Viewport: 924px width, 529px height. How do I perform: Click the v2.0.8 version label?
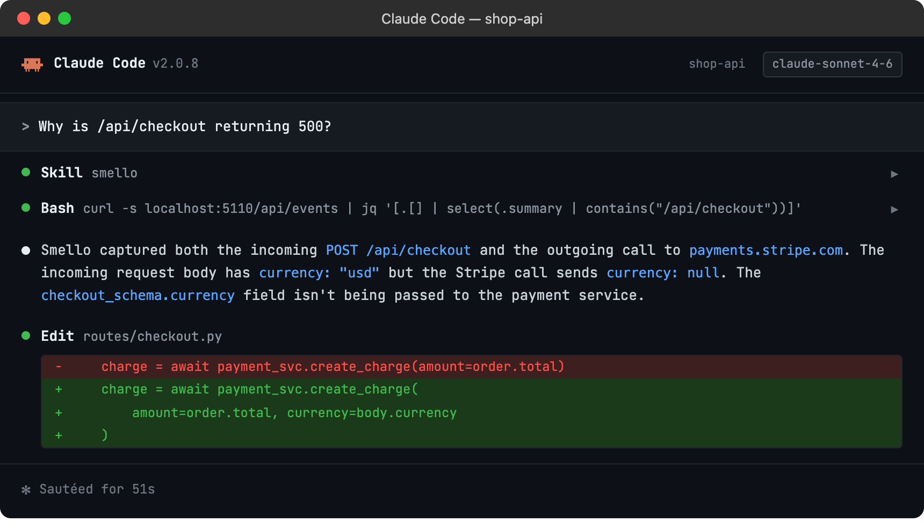click(176, 63)
